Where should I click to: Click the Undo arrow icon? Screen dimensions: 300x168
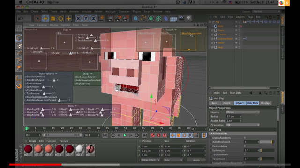(x=21, y=19)
